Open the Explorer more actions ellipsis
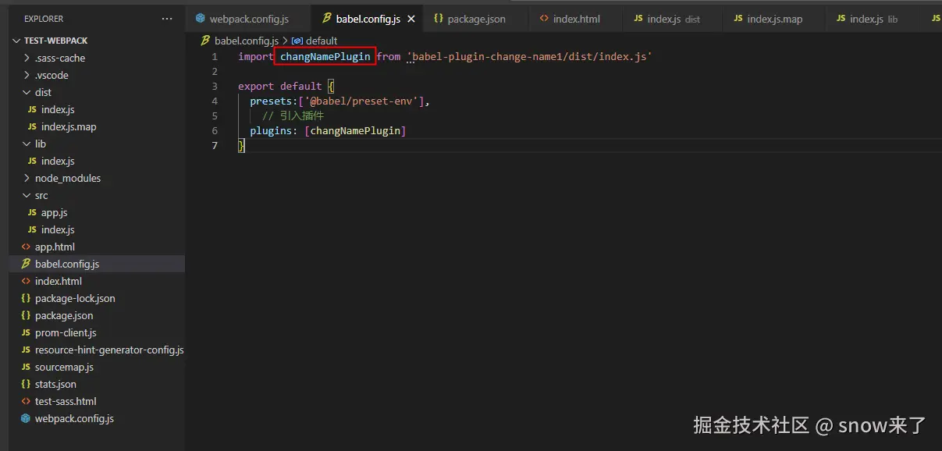 [x=167, y=18]
